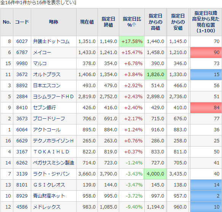This screenshot has width=222, height=212.
Task: Open the メドレックス stock link
Action: (47, 207)
